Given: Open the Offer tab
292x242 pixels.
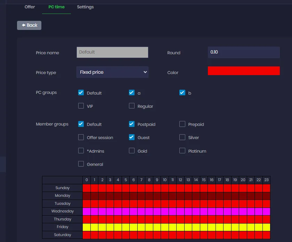Looking at the screenshot, I should [30, 7].
